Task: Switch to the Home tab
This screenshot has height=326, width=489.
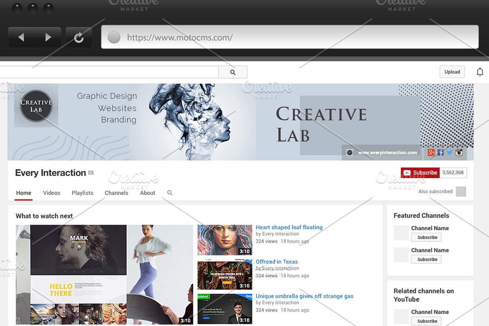Action: [x=24, y=193]
